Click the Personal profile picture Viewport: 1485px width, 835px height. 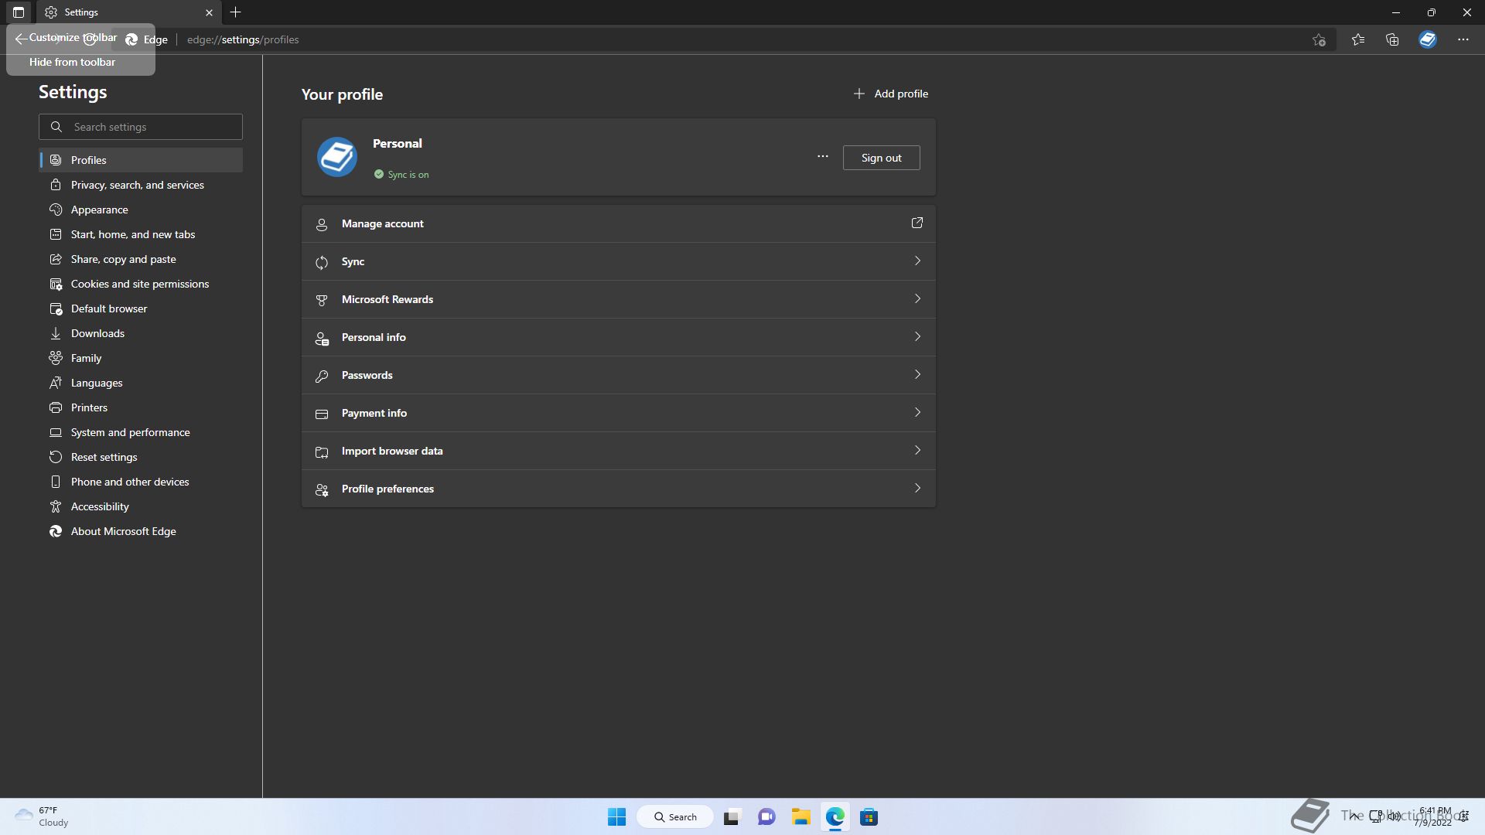(337, 157)
